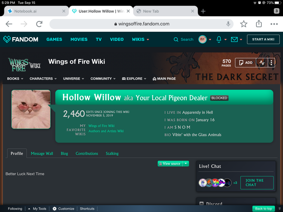Open the notifications bell icon
The width and height of the screenshot is (283, 212).
pos(219,39)
